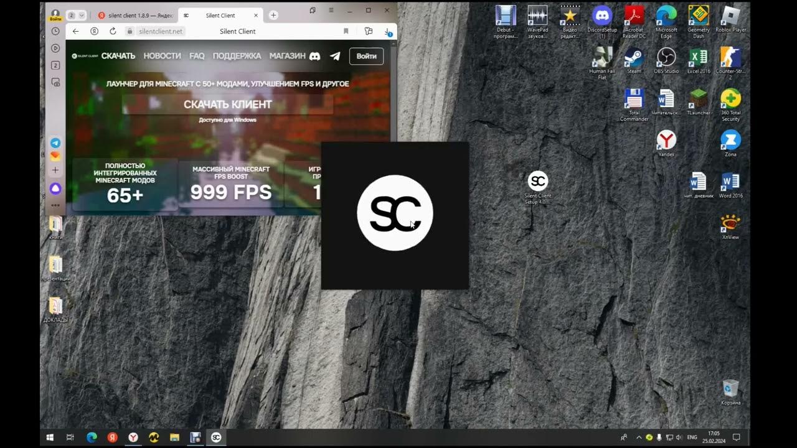The height and width of the screenshot is (448, 797).
Task: Add a sidebar app with plus icon
Action: [x=55, y=170]
